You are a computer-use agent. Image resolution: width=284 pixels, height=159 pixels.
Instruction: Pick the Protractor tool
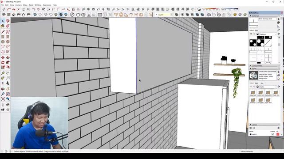(3, 78)
